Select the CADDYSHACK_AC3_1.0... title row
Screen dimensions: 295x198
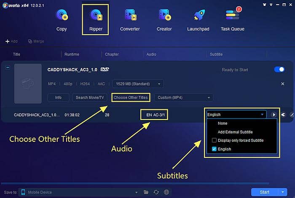pos(37,115)
